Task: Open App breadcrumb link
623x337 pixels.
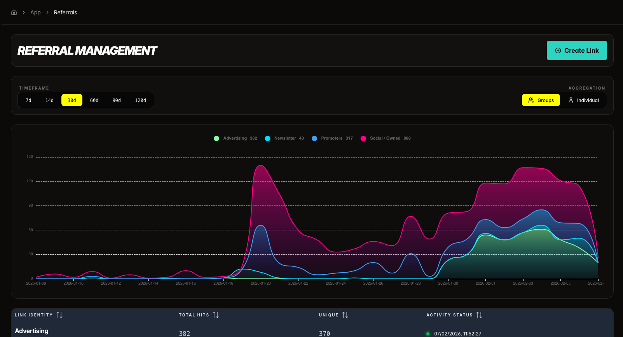Action: click(x=35, y=12)
